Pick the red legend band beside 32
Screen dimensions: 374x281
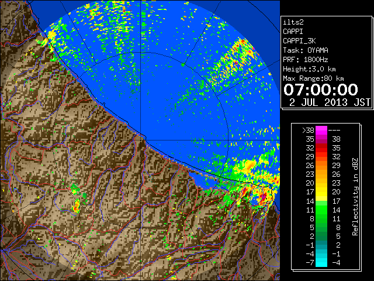click(321, 148)
